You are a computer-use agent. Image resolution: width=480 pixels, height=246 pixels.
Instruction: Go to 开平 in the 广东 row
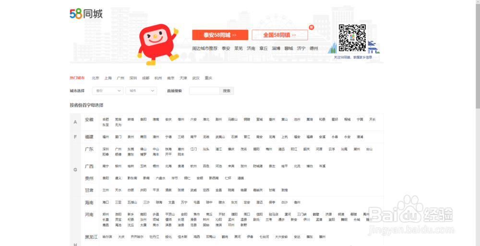pyautogui.click(x=168, y=155)
